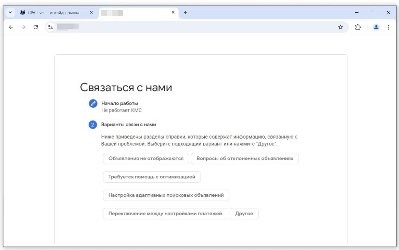Open the browser profile avatar
The width and height of the screenshot is (399, 250).
(x=376, y=27)
